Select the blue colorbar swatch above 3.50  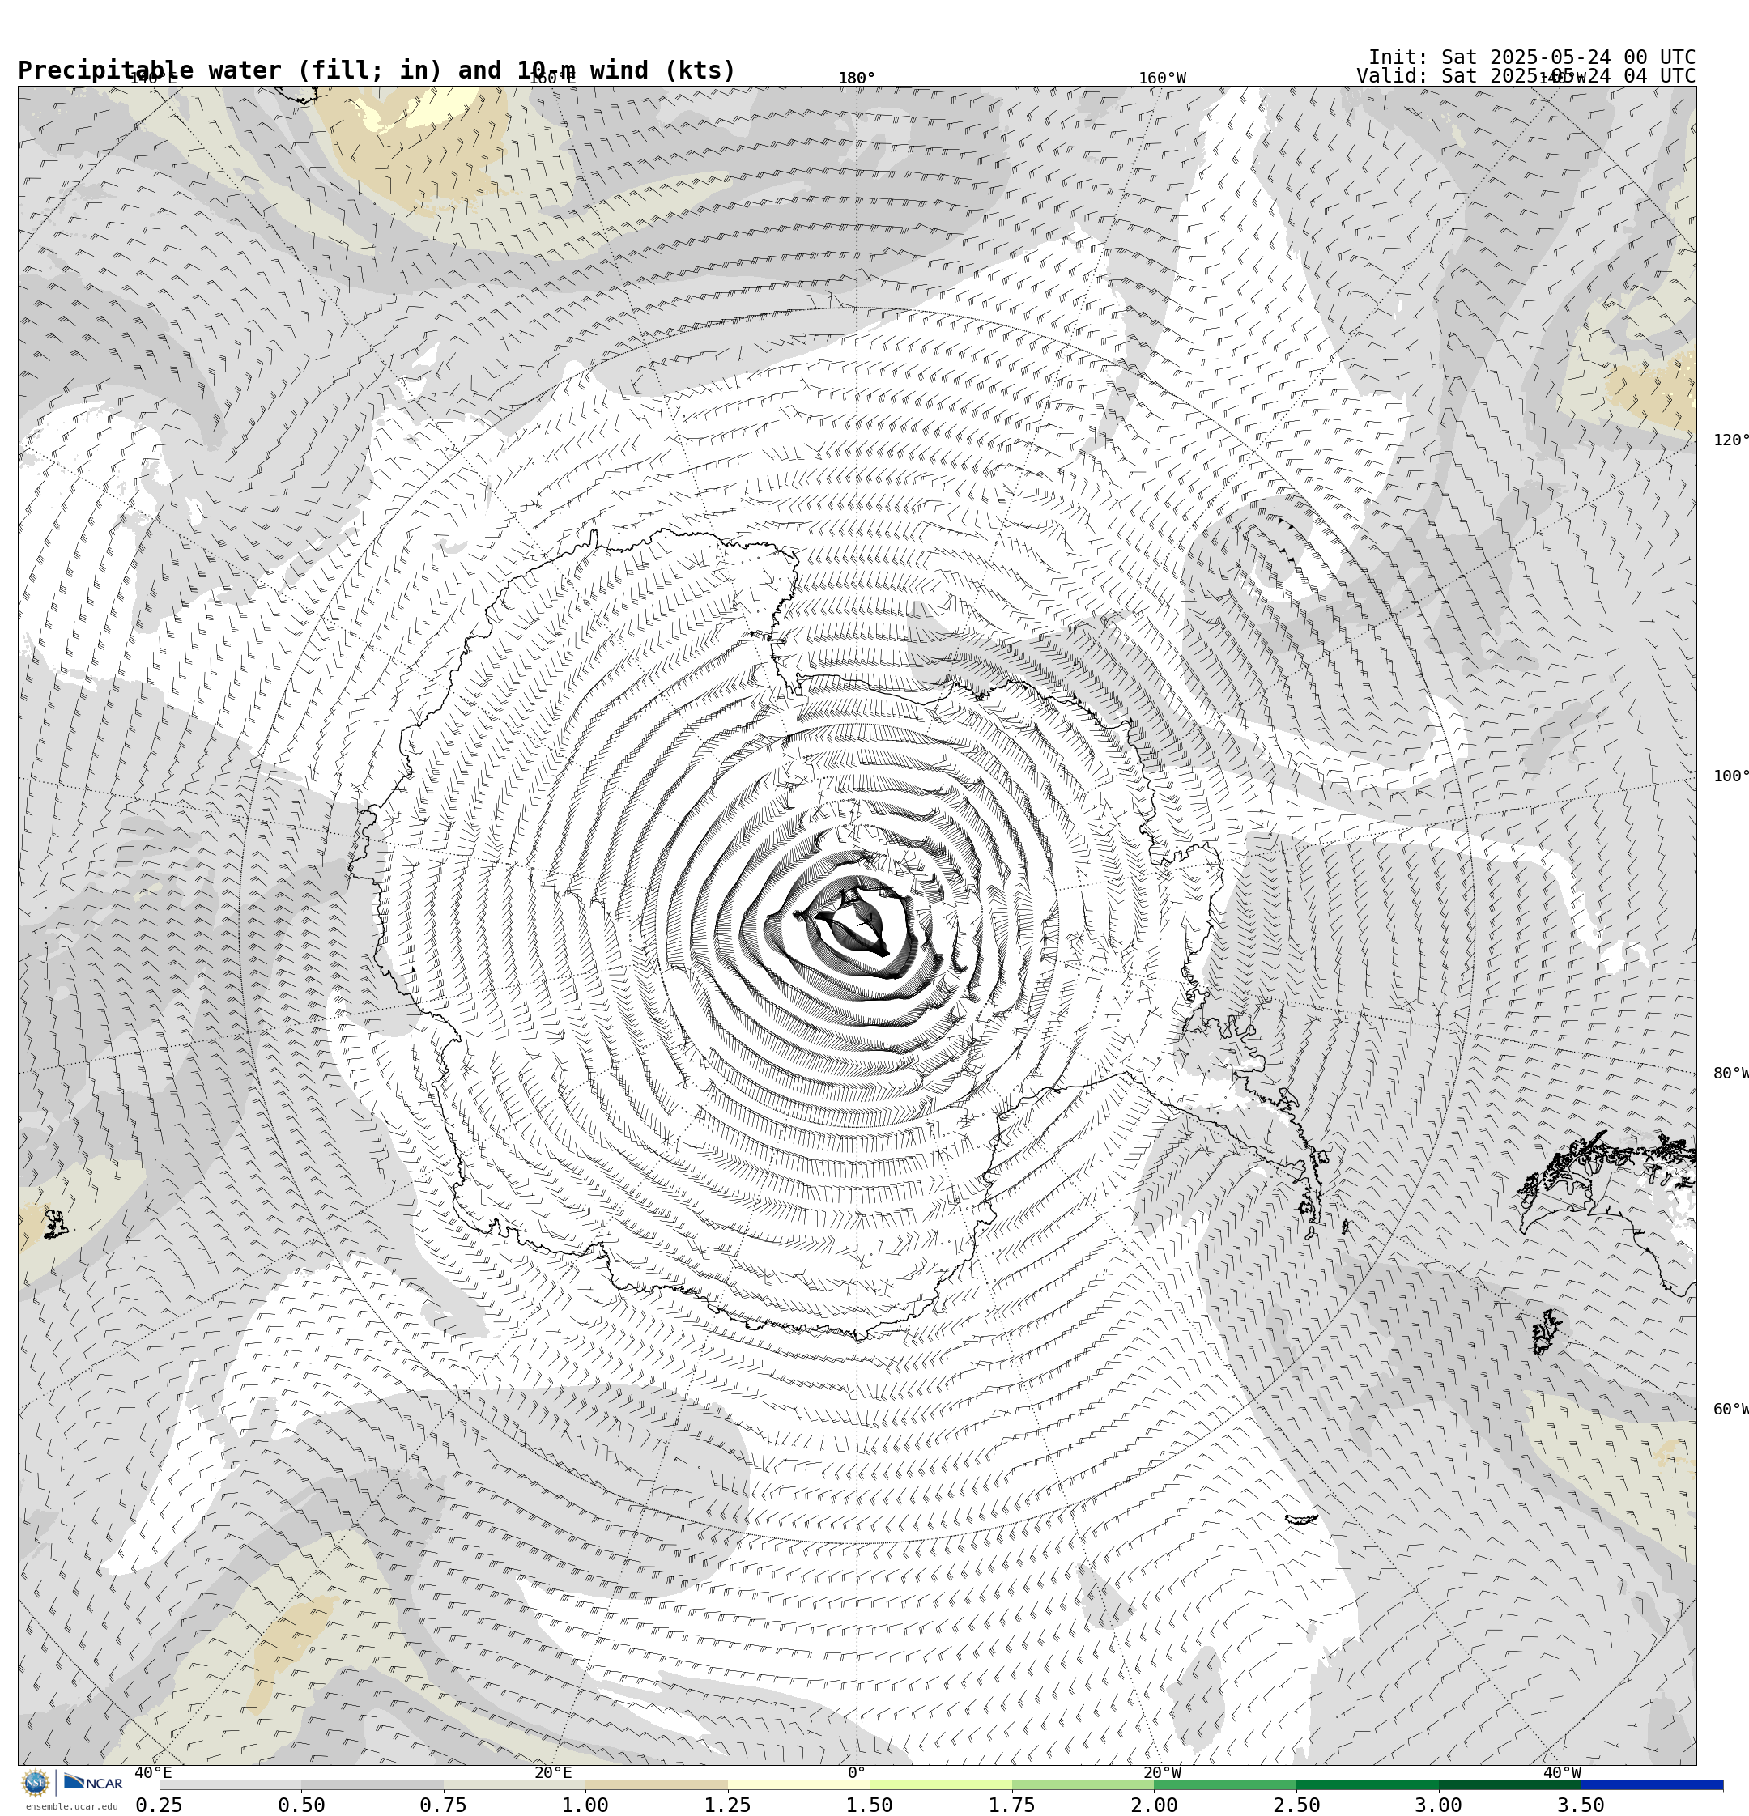[x=1653, y=1784]
